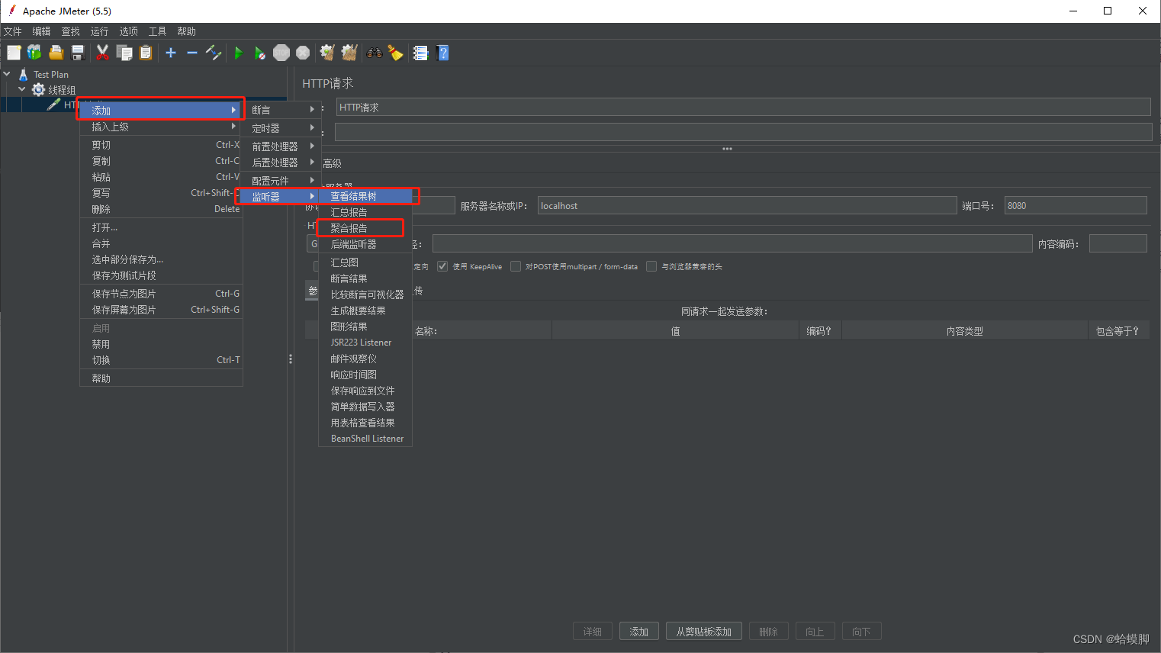1161x653 pixels.
Task: Click the Stop sign icon
Action: tap(281, 53)
